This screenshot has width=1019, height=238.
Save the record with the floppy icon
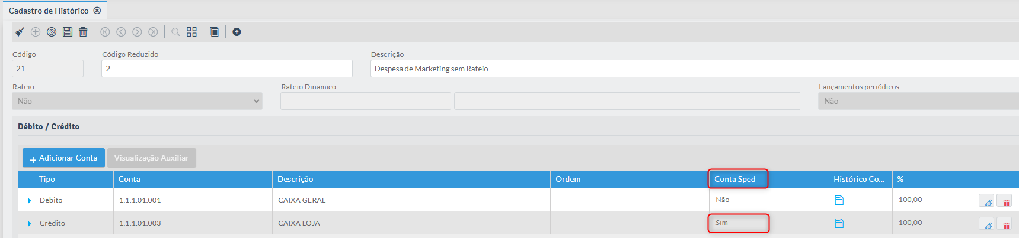68,32
